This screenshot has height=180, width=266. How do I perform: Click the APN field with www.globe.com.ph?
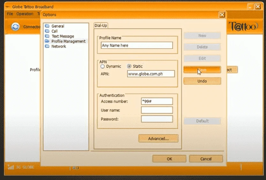tap(151, 74)
